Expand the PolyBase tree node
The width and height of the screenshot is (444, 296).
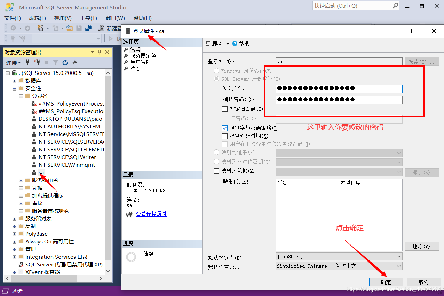(14, 234)
